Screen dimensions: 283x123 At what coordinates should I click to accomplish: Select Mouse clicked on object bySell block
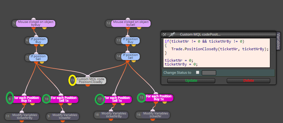click(131, 24)
